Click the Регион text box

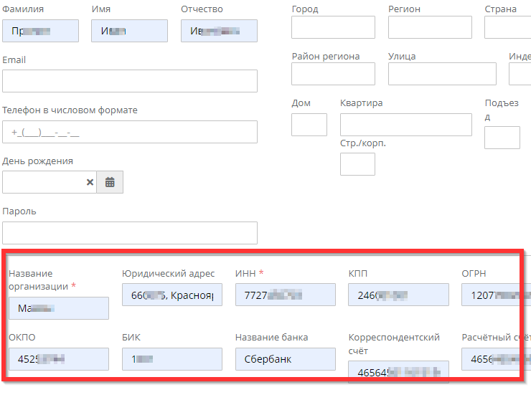point(430,27)
